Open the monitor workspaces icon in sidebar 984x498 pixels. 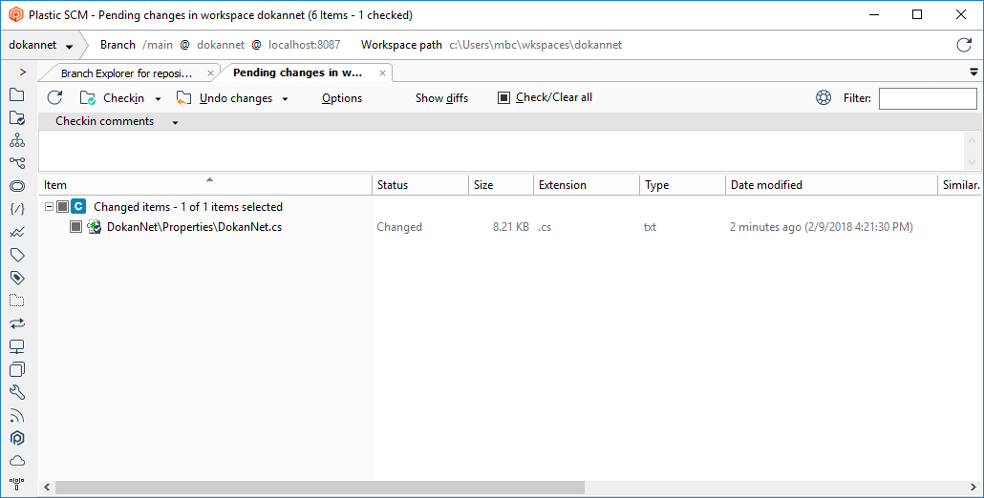pyautogui.click(x=17, y=346)
